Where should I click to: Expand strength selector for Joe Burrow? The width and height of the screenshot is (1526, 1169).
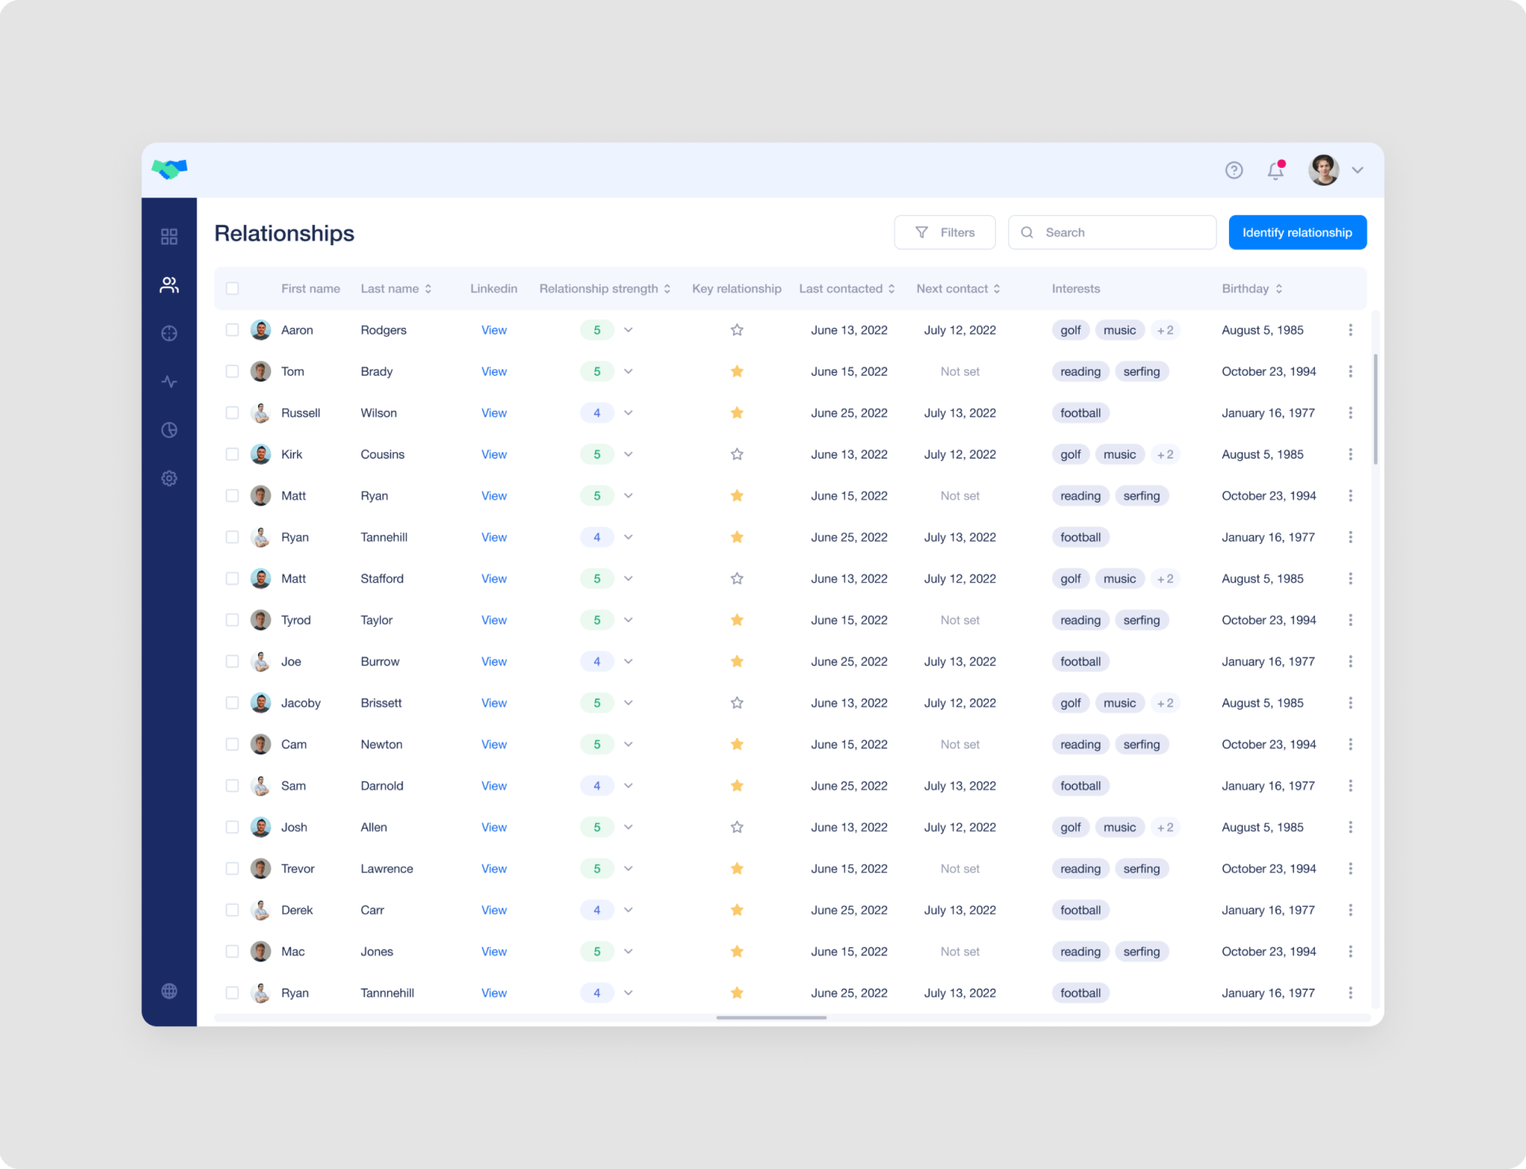point(628,661)
